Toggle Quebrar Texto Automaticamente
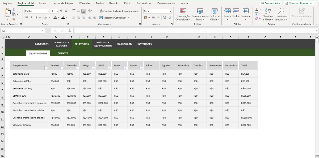This screenshot has width=319, height=158. pyautogui.click(x=119, y=11)
